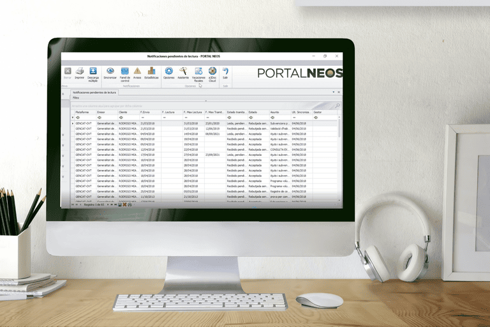Click the Sincronizar toolbar icon
490x327 pixels.
click(x=110, y=73)
